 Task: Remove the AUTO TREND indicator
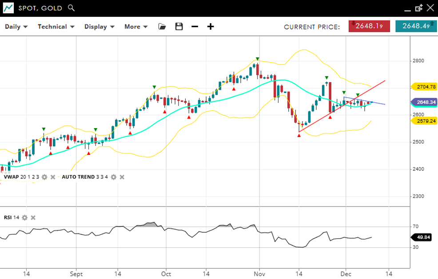122,177
